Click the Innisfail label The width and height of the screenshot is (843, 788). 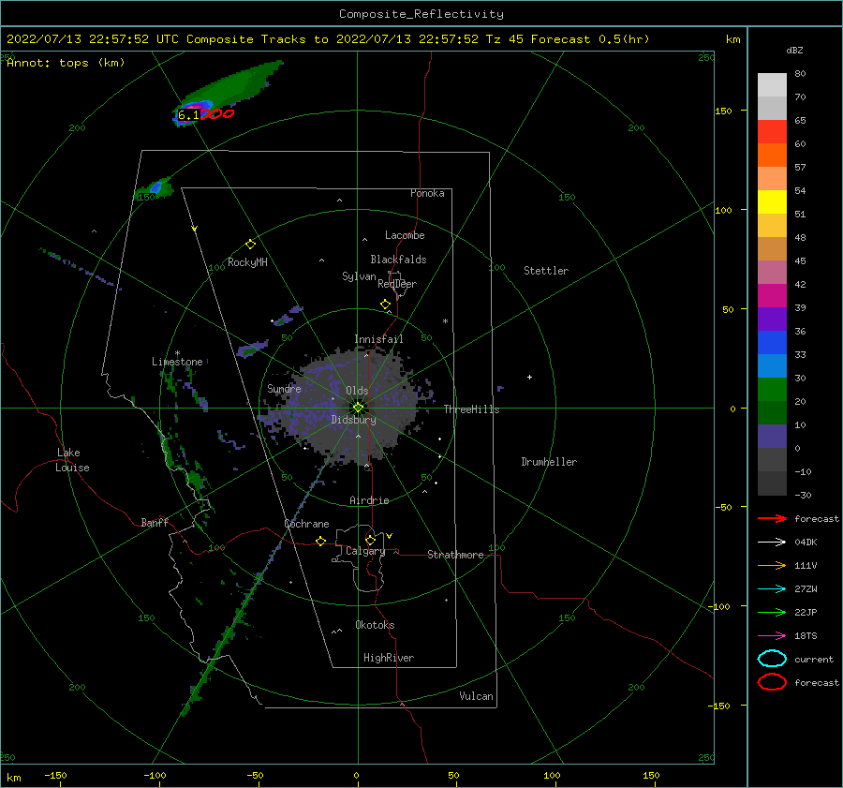[x=378, y=339]
